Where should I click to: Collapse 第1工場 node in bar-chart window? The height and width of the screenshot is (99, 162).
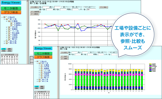(37, 63)
